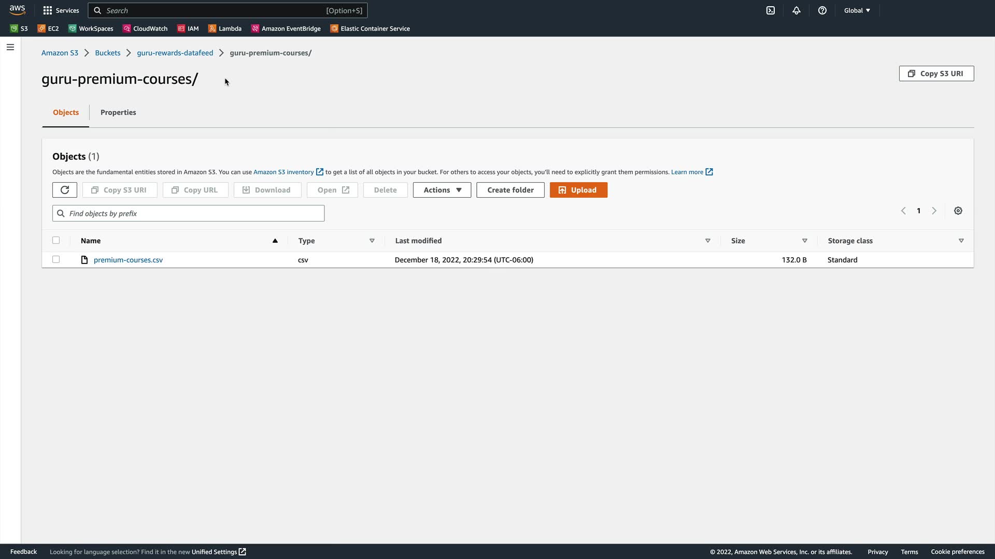Switch to the Properties tab
Image resolution: width=995 pixels, height=559 pixels.
point(118,112)
